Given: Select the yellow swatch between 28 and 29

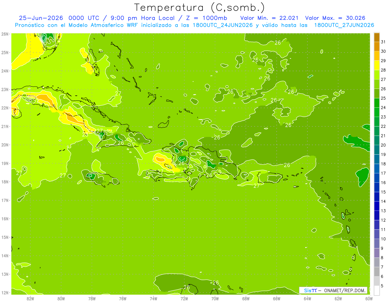Looking at the screenshot, I should tap(377, 65).
